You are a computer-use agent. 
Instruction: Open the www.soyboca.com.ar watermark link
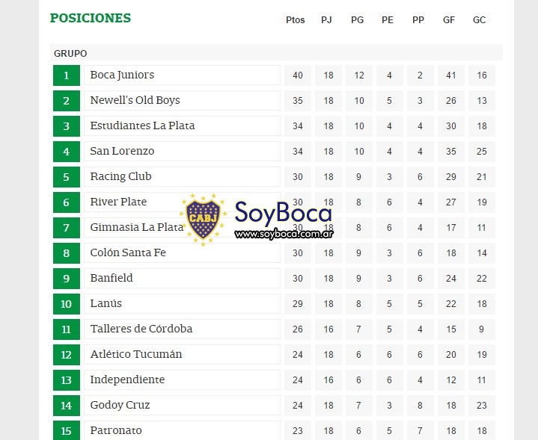coord(284,234)
